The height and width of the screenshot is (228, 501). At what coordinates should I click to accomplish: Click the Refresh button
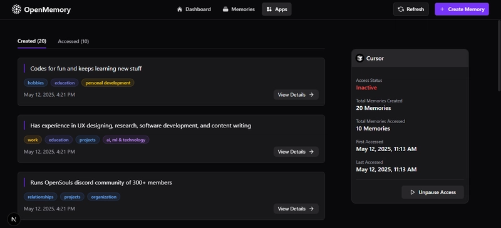[411, 9]
